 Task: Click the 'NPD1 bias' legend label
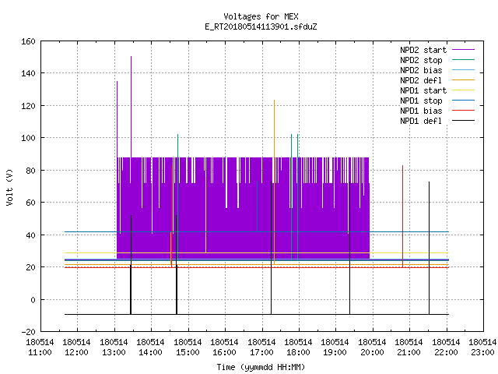(421, 111)
